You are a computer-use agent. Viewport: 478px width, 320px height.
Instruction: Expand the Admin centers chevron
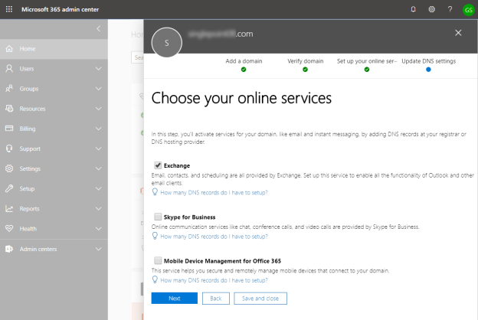tap(98, 249)
